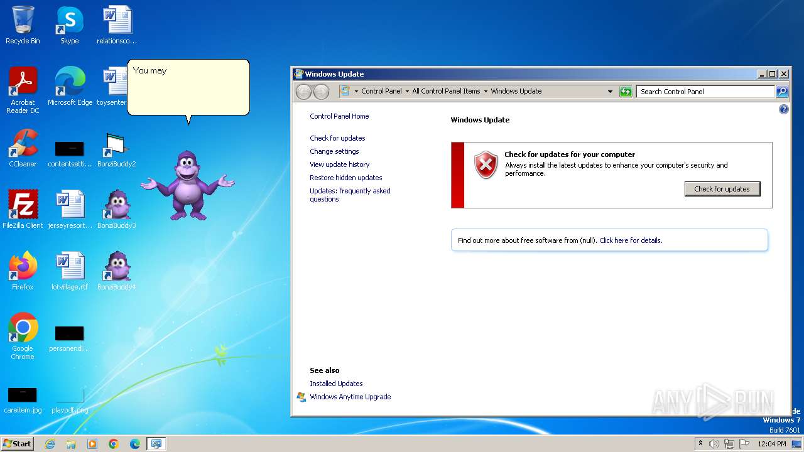
Task: Launch FileZilla Client shortcut
Action: click(x=23, y=210)
